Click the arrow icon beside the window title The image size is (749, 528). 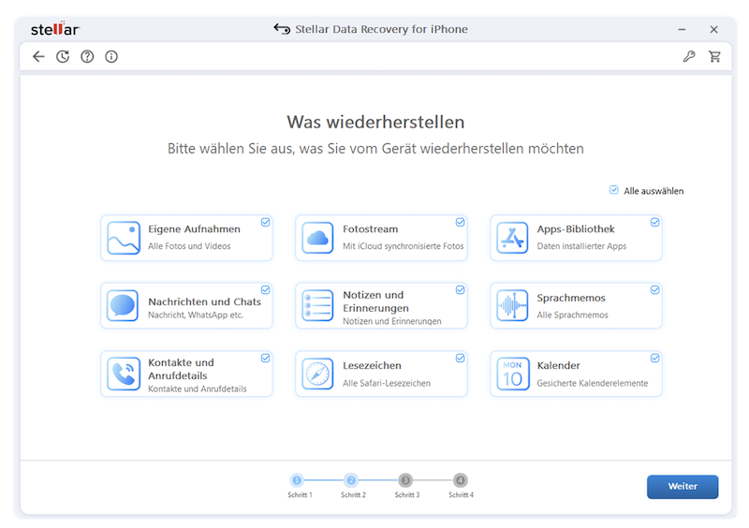[282, 29]
